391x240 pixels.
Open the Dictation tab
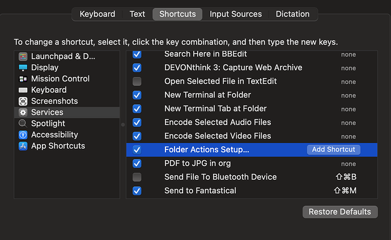coord(292,14)
